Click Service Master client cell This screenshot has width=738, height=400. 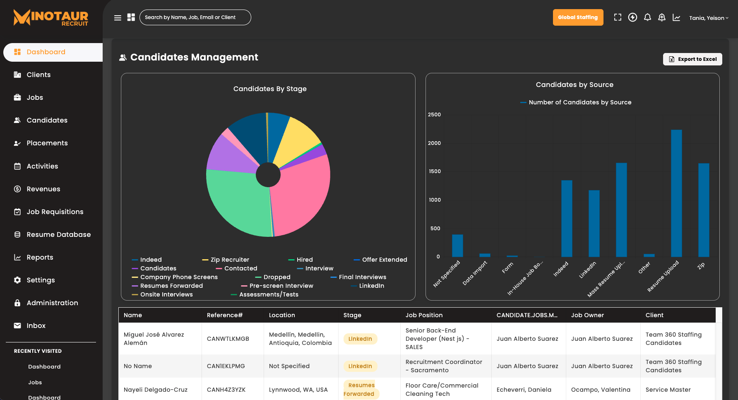(668, 390)
